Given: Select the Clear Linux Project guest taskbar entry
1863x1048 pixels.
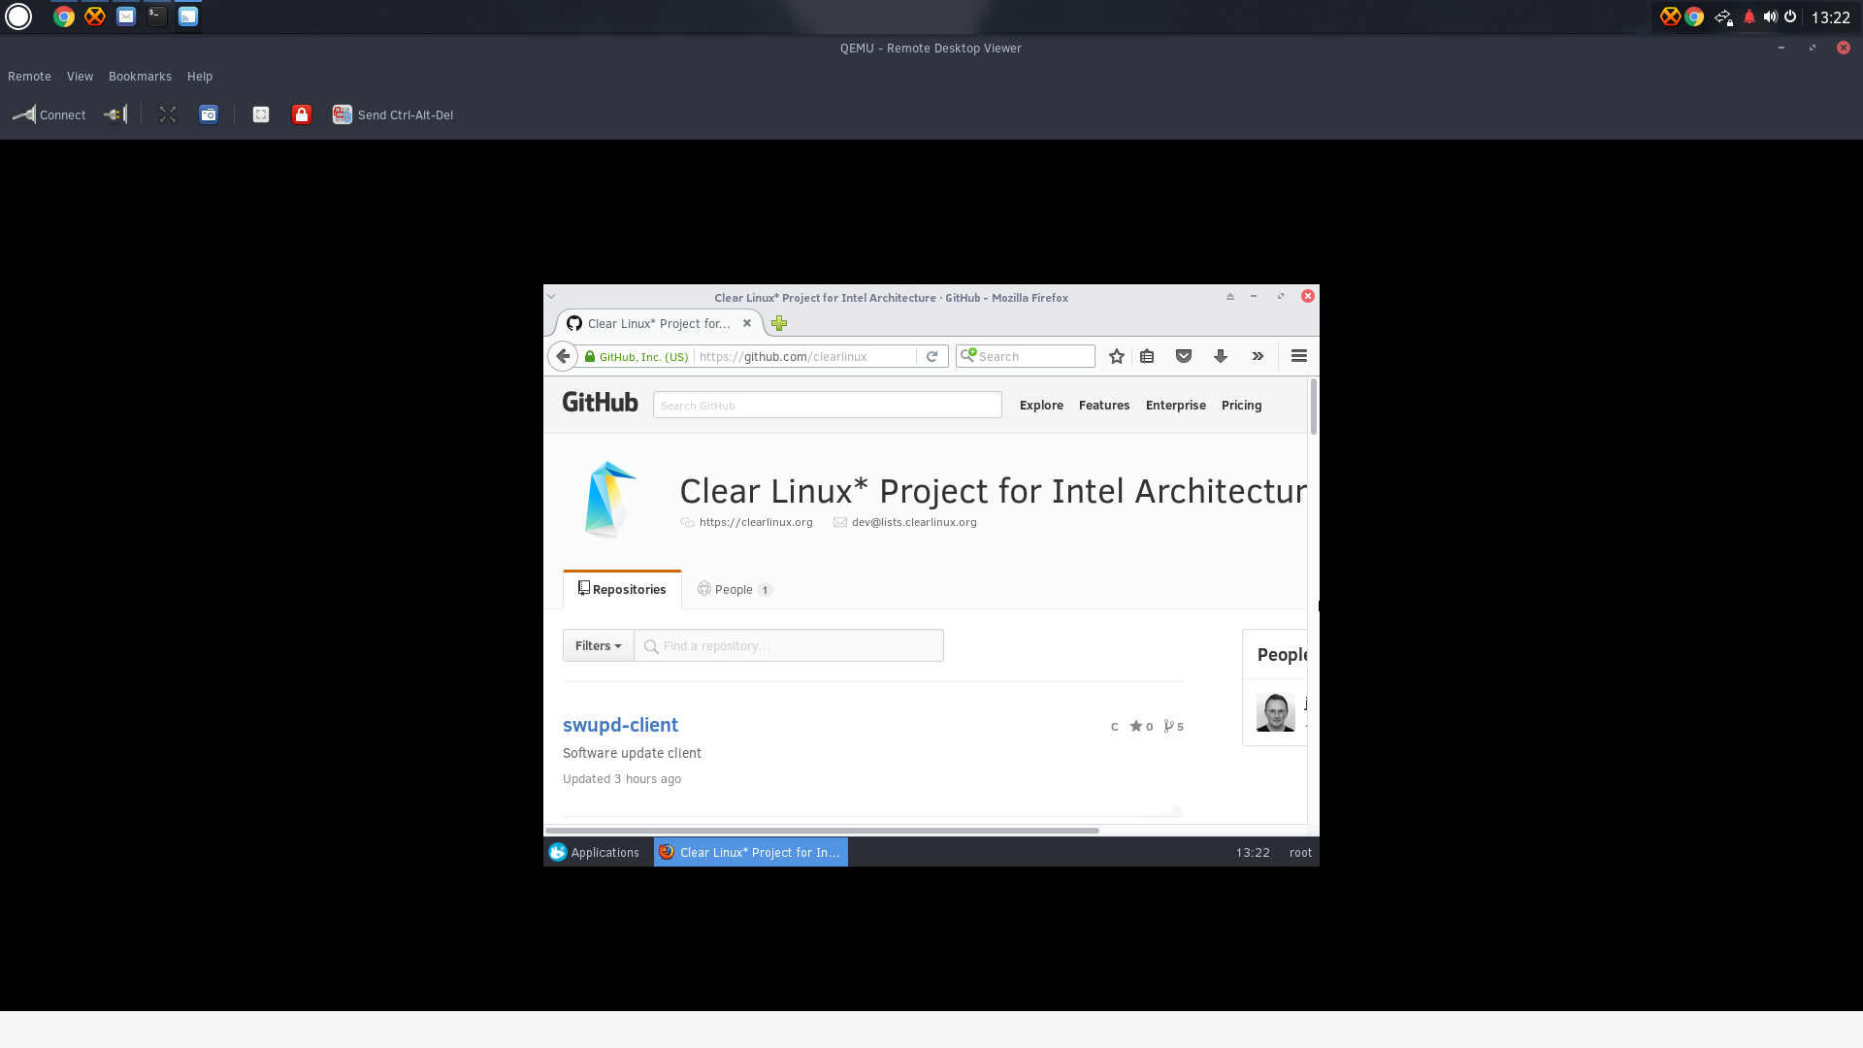Looking at the screenshot, I should [751, 852].
